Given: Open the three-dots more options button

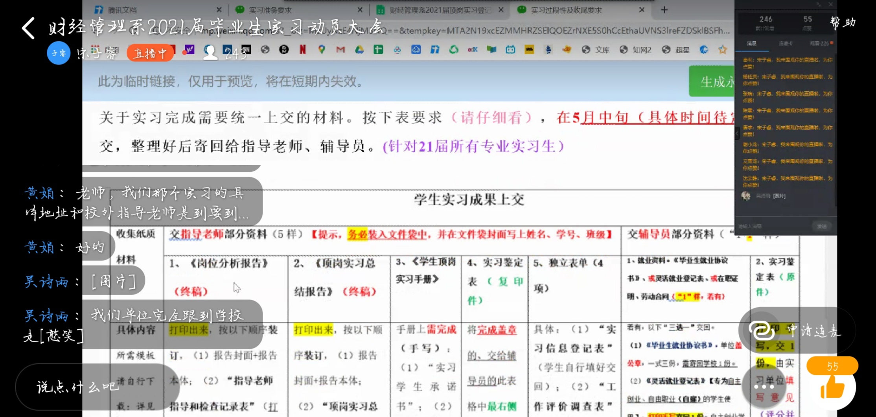Looking at the screenshot, I should coord(764,386).
